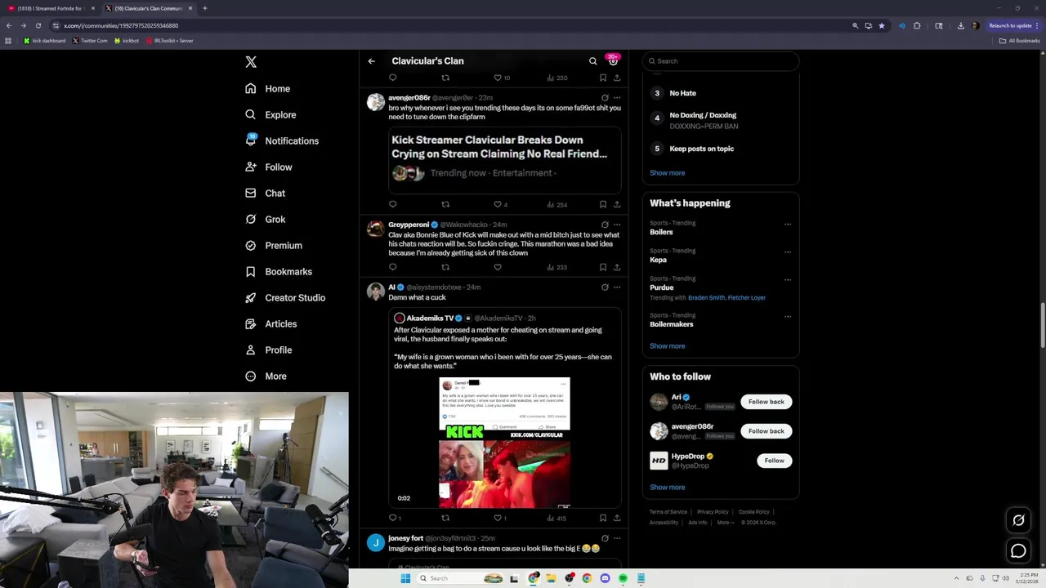Open the Privacy Policy footer link
This screenshot has width=1046, height=588.
tap(713, 512)
